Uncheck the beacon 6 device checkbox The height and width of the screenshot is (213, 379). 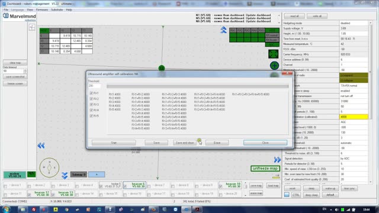point(125,186)
